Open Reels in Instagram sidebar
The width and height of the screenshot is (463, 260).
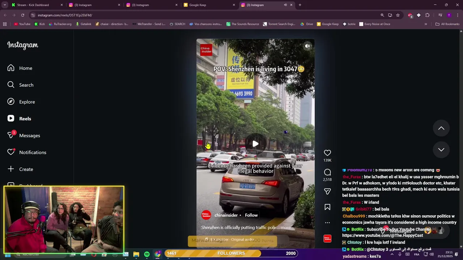[x=20, y=118]
